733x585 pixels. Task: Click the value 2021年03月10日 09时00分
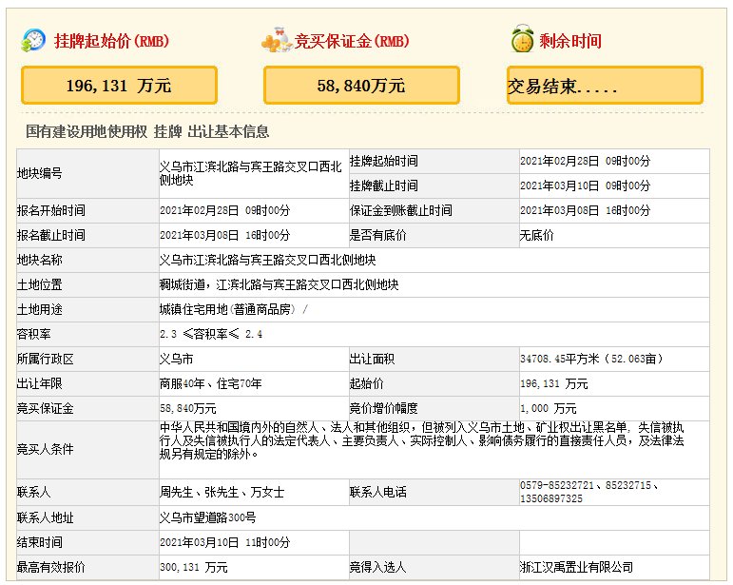coord(585,185)
